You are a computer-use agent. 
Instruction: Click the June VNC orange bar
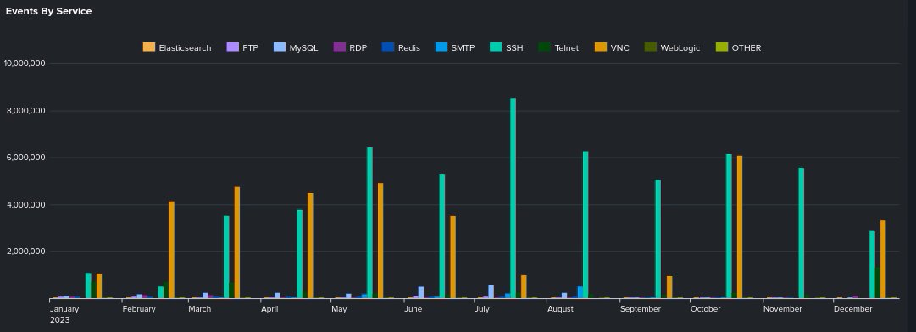tap(452, 257)
